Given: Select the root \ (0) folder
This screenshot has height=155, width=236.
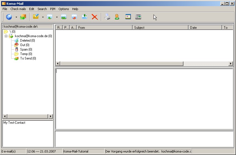Looking at the screenshot, I should coord(12,32).
